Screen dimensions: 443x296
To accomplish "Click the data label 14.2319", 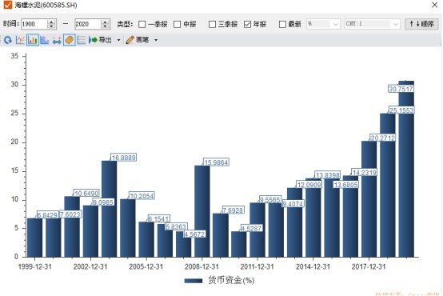I will tap(364, 173).
